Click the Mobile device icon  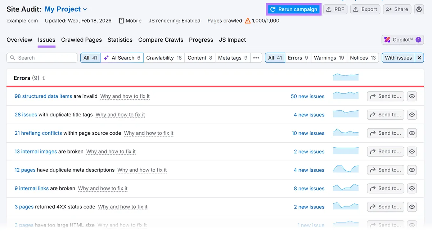[x=121, y=21]
